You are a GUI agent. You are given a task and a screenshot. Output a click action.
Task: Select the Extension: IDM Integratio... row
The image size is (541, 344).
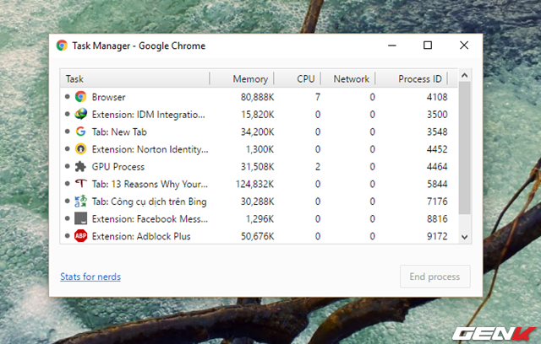coord(260,114)
